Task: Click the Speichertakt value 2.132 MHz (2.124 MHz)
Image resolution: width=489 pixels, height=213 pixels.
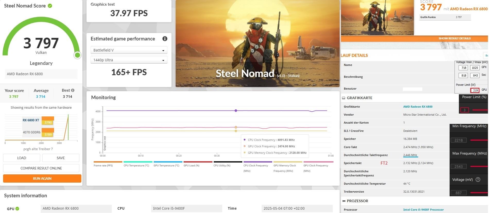Action: [418, 163]
